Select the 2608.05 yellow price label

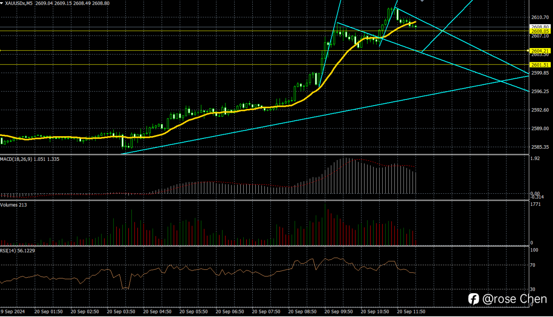(540, 31)
